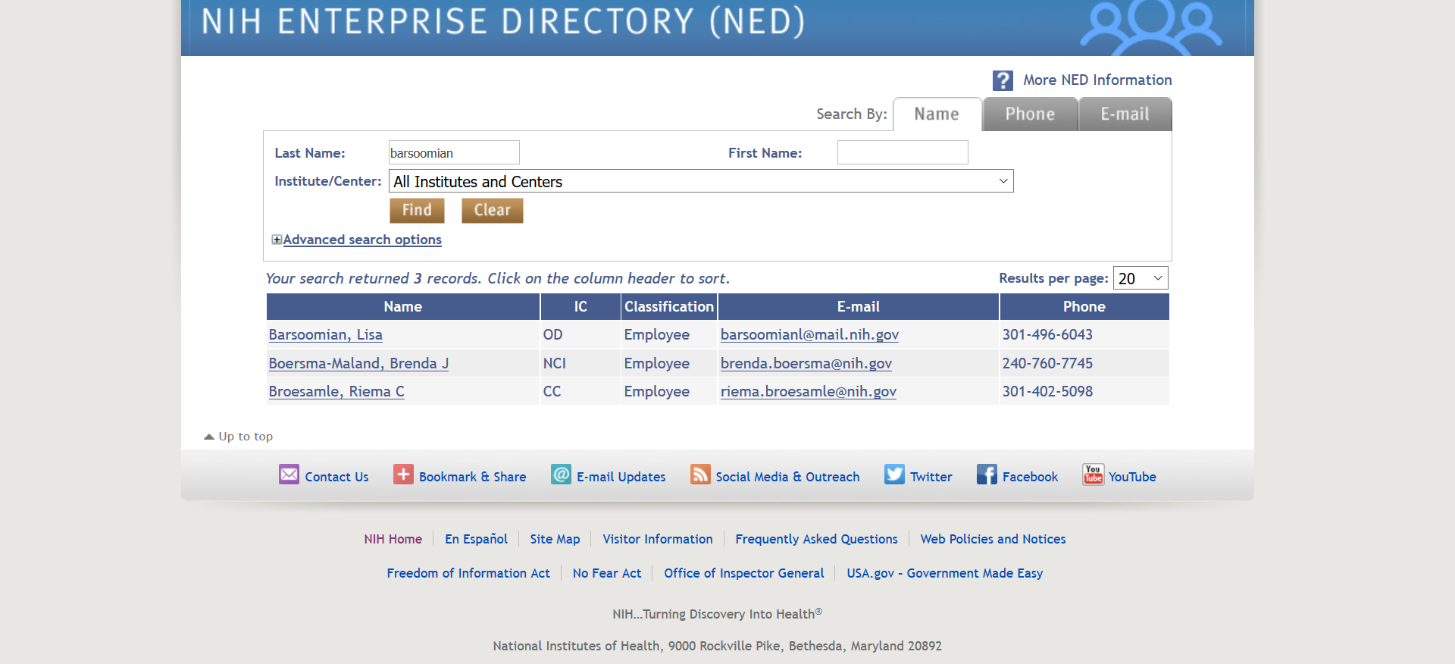The height and width of the screenshot is (664, 1455).
Task: Focus the First Name input field
Action: point(903,152)
